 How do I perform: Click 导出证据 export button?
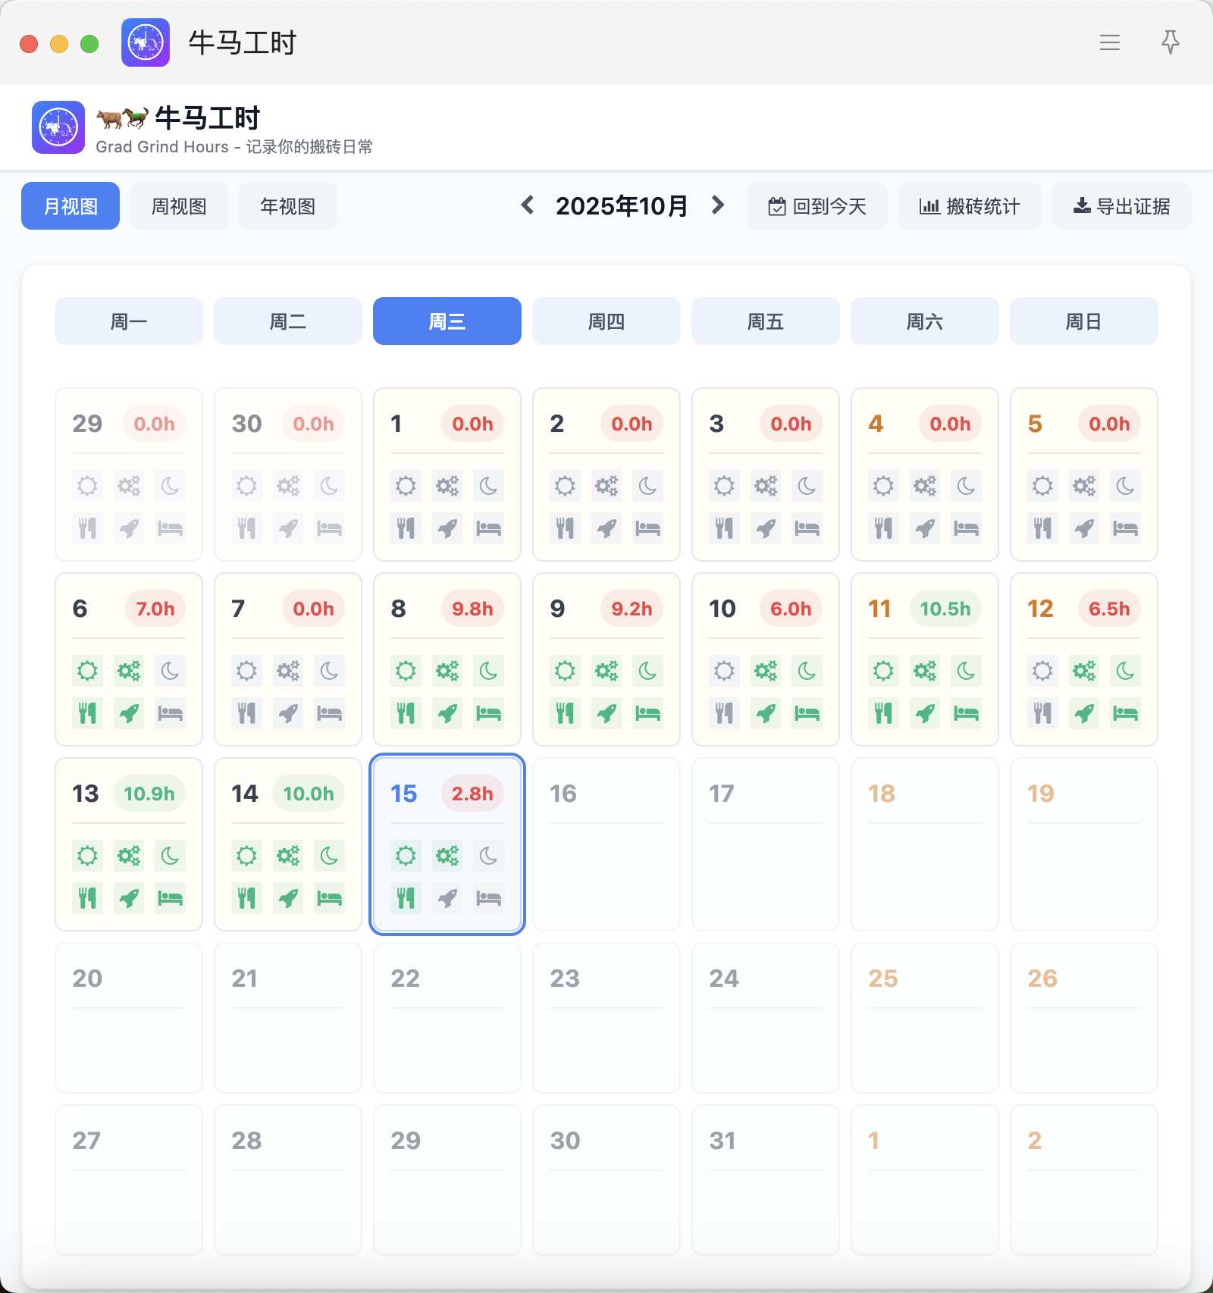tap(1122, 205)
